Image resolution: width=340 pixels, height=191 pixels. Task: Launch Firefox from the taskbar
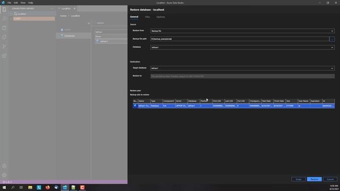click(47, 187)
